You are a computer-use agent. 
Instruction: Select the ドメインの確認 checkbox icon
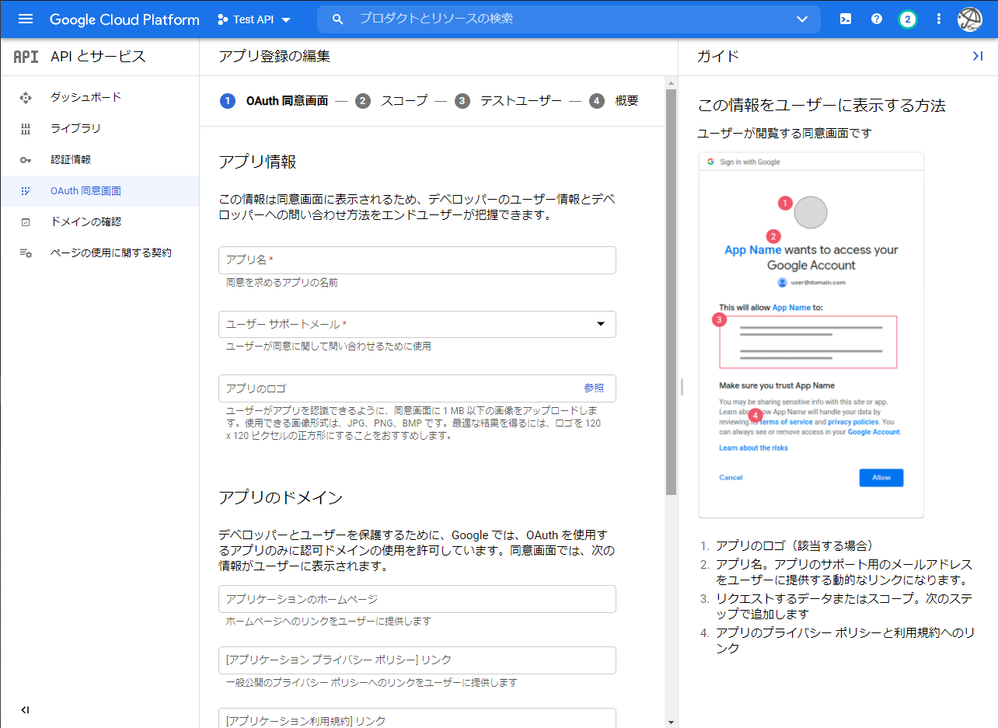point(26,222)
